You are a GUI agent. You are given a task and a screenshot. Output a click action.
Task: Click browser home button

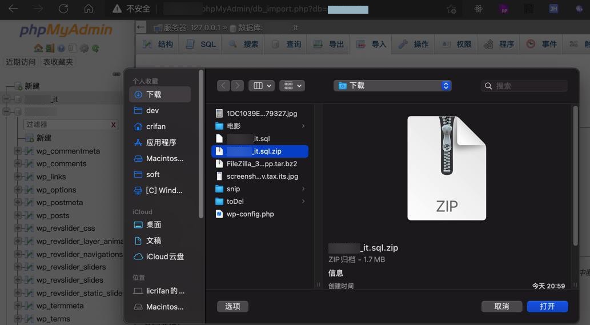coord(89,9)
